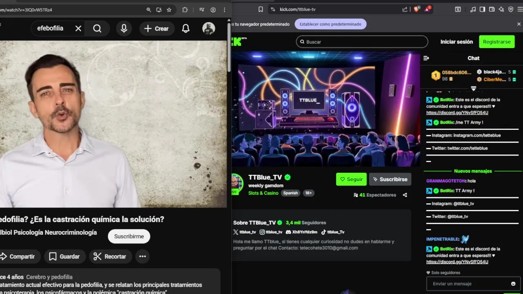Click the Crear button on YouTube

[x=156, y=29]
